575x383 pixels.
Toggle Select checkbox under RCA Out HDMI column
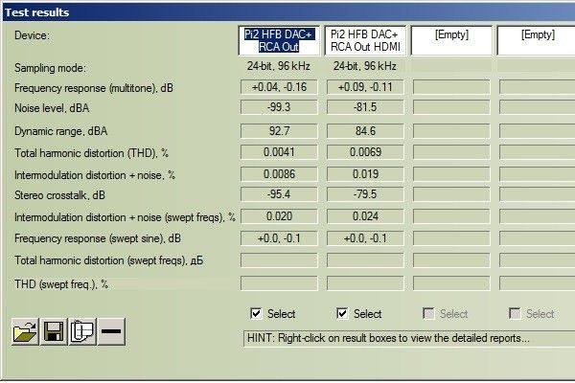342,314
